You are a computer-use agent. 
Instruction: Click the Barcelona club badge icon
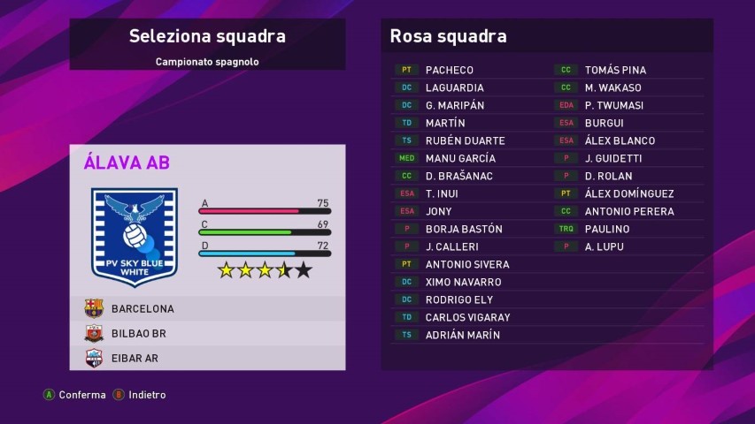[x=94, y=309]
